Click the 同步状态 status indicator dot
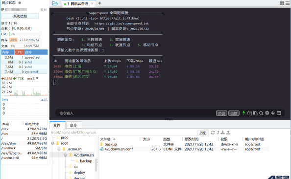Screen dimensions: 291x179 tap(20, 3)
